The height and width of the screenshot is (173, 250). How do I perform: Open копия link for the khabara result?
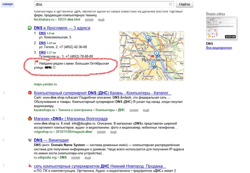89,19
